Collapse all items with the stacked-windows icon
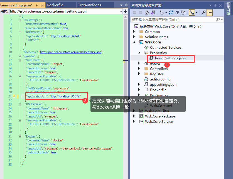This screenshot has width=233, height=179. click(x=177, y=13)
